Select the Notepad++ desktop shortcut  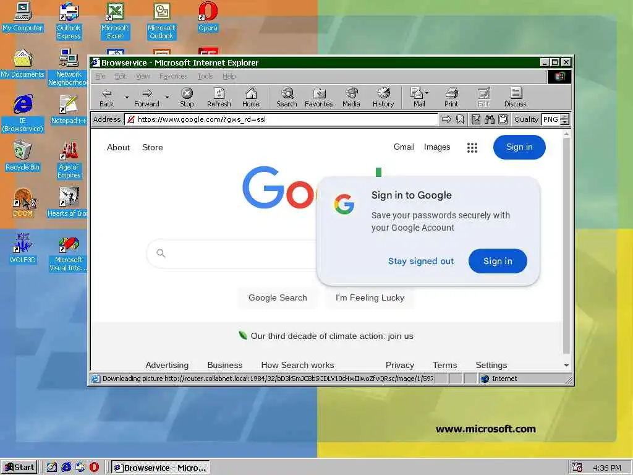(x=68, y=110)
